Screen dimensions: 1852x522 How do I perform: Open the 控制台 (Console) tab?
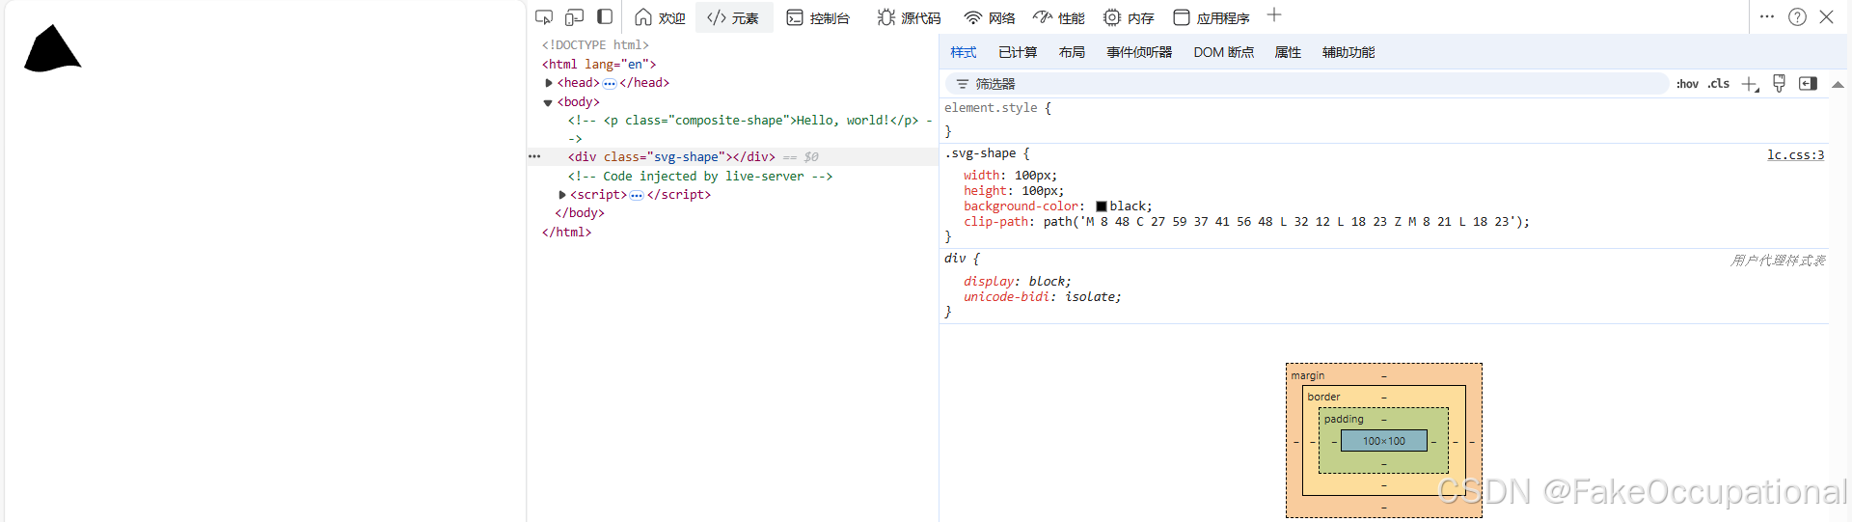pos(818,17)
